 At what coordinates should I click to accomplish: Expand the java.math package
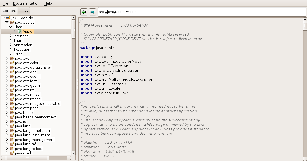coord(7,153)
